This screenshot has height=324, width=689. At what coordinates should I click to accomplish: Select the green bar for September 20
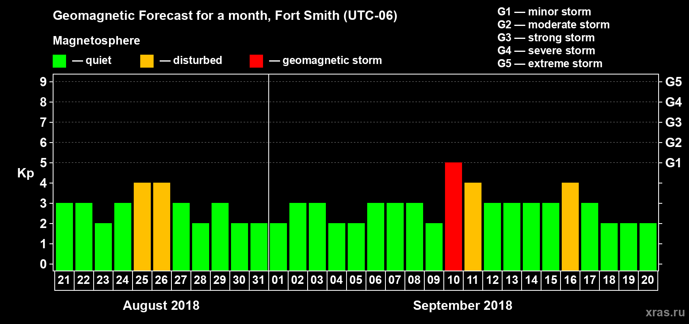point(648,247)
